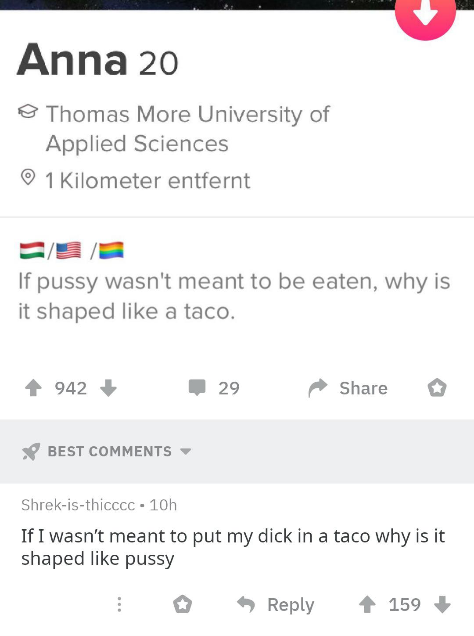Tap the pink down-arrow button
This screenshot has width=474, height=636.
(425, 15)
